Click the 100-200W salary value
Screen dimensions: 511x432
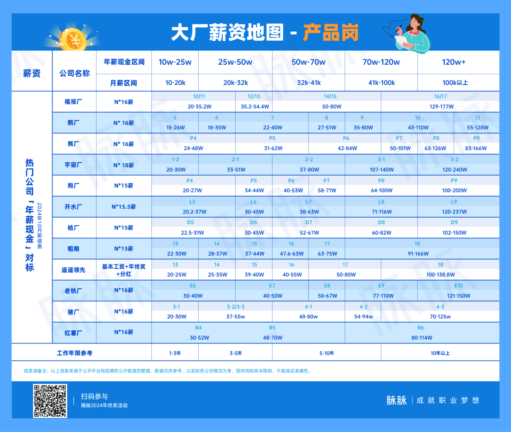454,190
